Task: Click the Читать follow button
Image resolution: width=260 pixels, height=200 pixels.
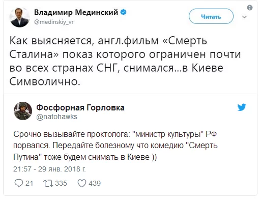Action: (x=211, y=16)
